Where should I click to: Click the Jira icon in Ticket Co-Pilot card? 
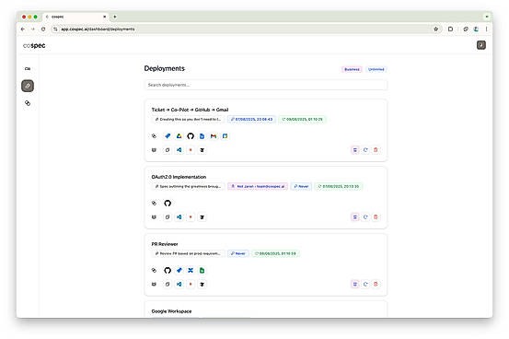click(x=168, y=136)
